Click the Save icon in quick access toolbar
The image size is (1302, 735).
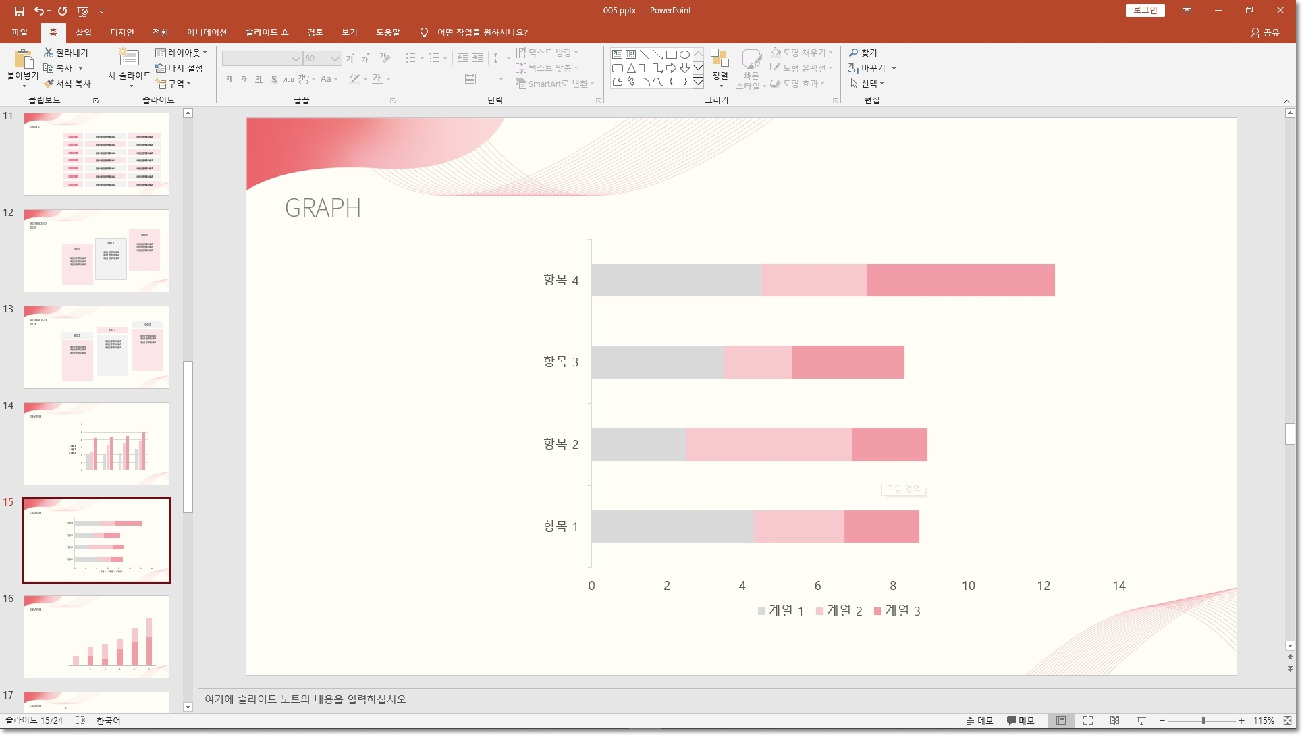tap(19, 11)
